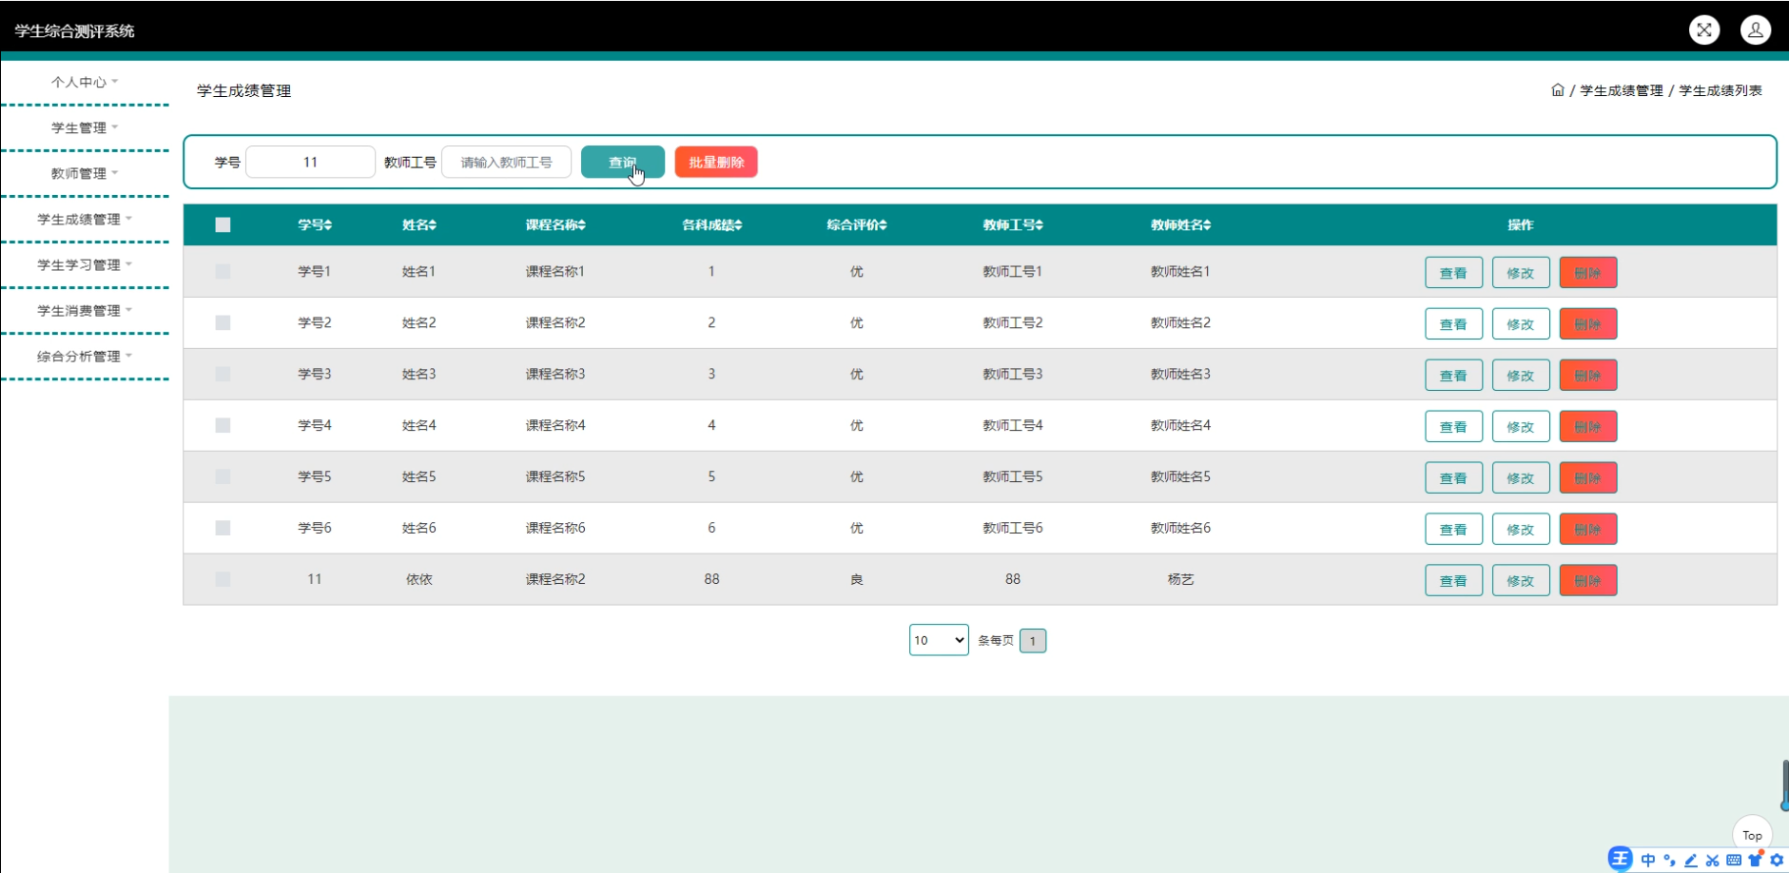Check the row checkbox for 学号5
1789x873 pixels.
pyautogui.click(x=223, y=477)
